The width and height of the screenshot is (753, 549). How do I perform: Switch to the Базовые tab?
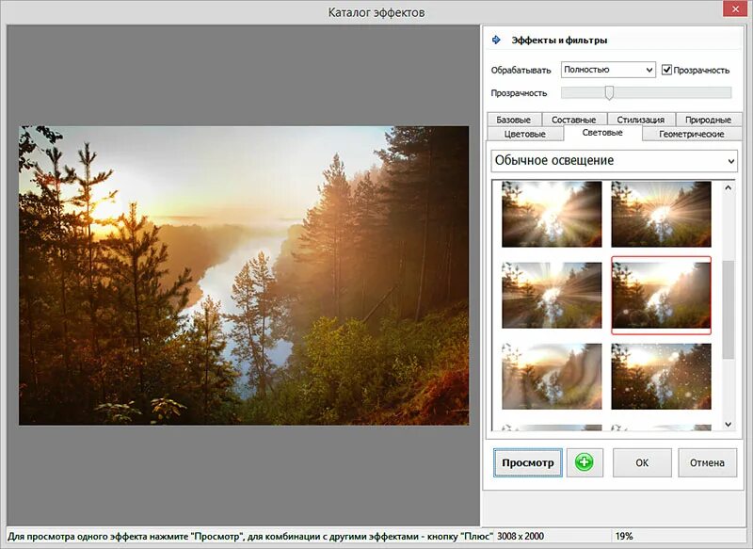click(x=514, y=119)
